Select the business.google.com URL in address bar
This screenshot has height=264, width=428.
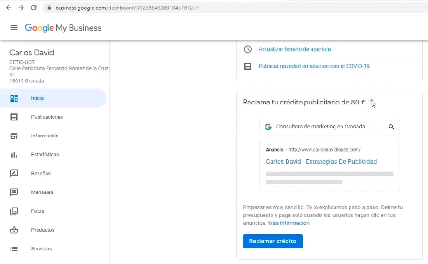tap(127, 8)
